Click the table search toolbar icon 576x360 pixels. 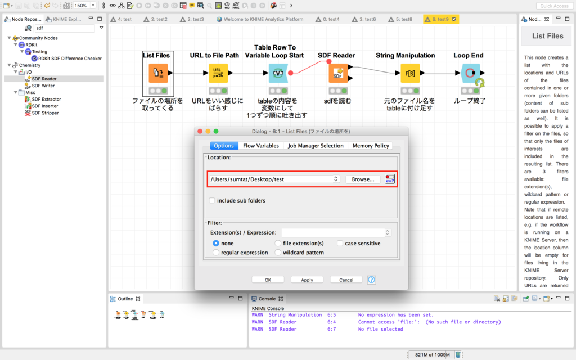click(x=201, y=6)
